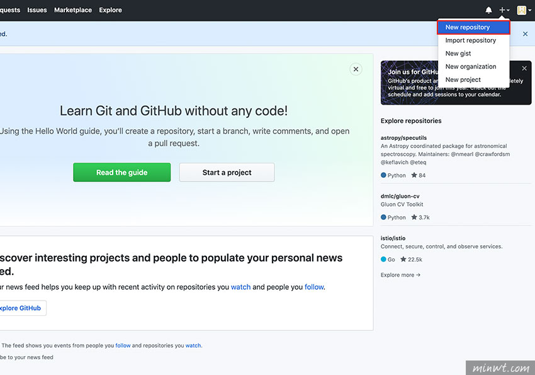This screenshot has width=535, height=375.
Task: Open the user avatar profile menu
Action: point(524,10)
